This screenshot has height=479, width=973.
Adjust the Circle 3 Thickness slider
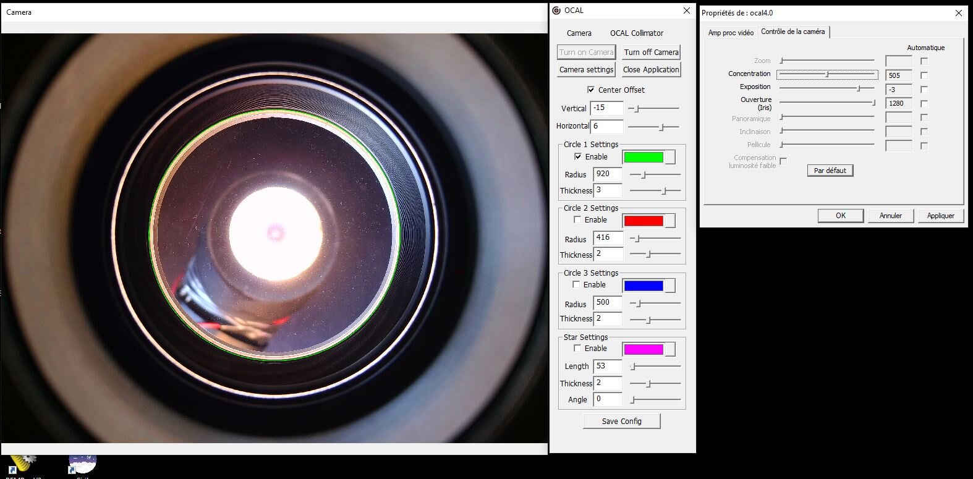(x=655, y=320)
